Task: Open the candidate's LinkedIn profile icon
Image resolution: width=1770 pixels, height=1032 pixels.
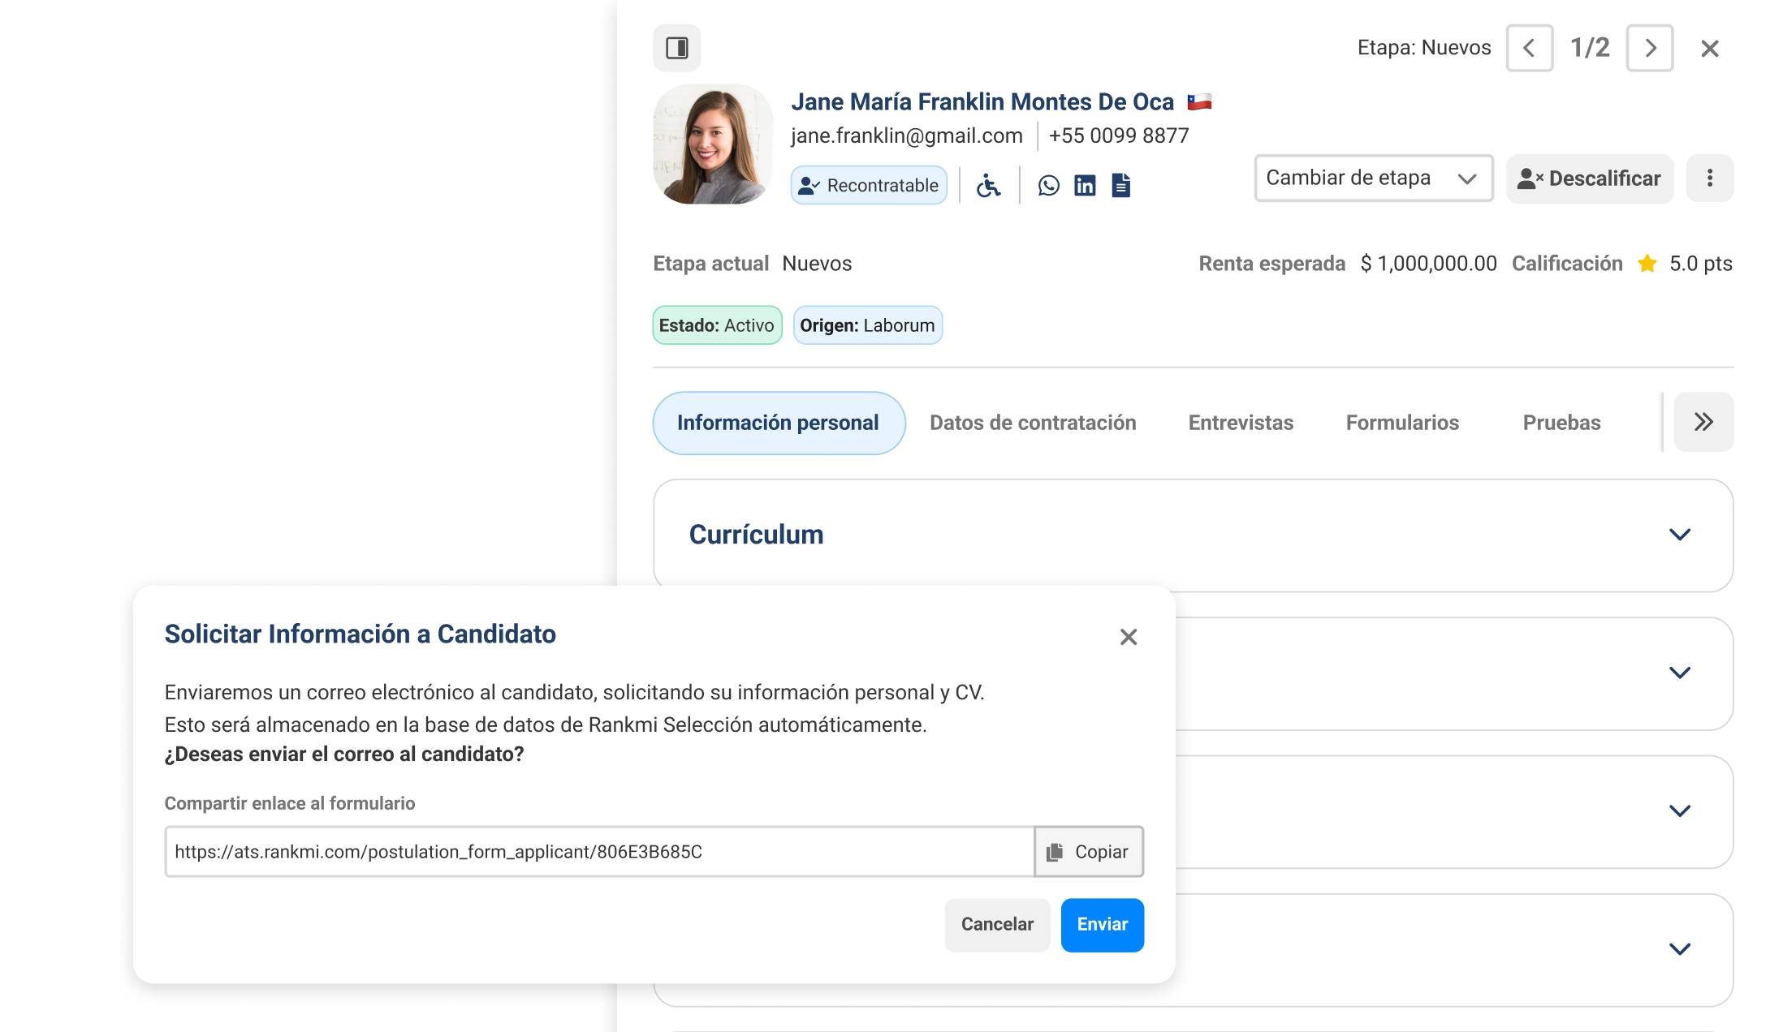Action: pos(1085,185)
